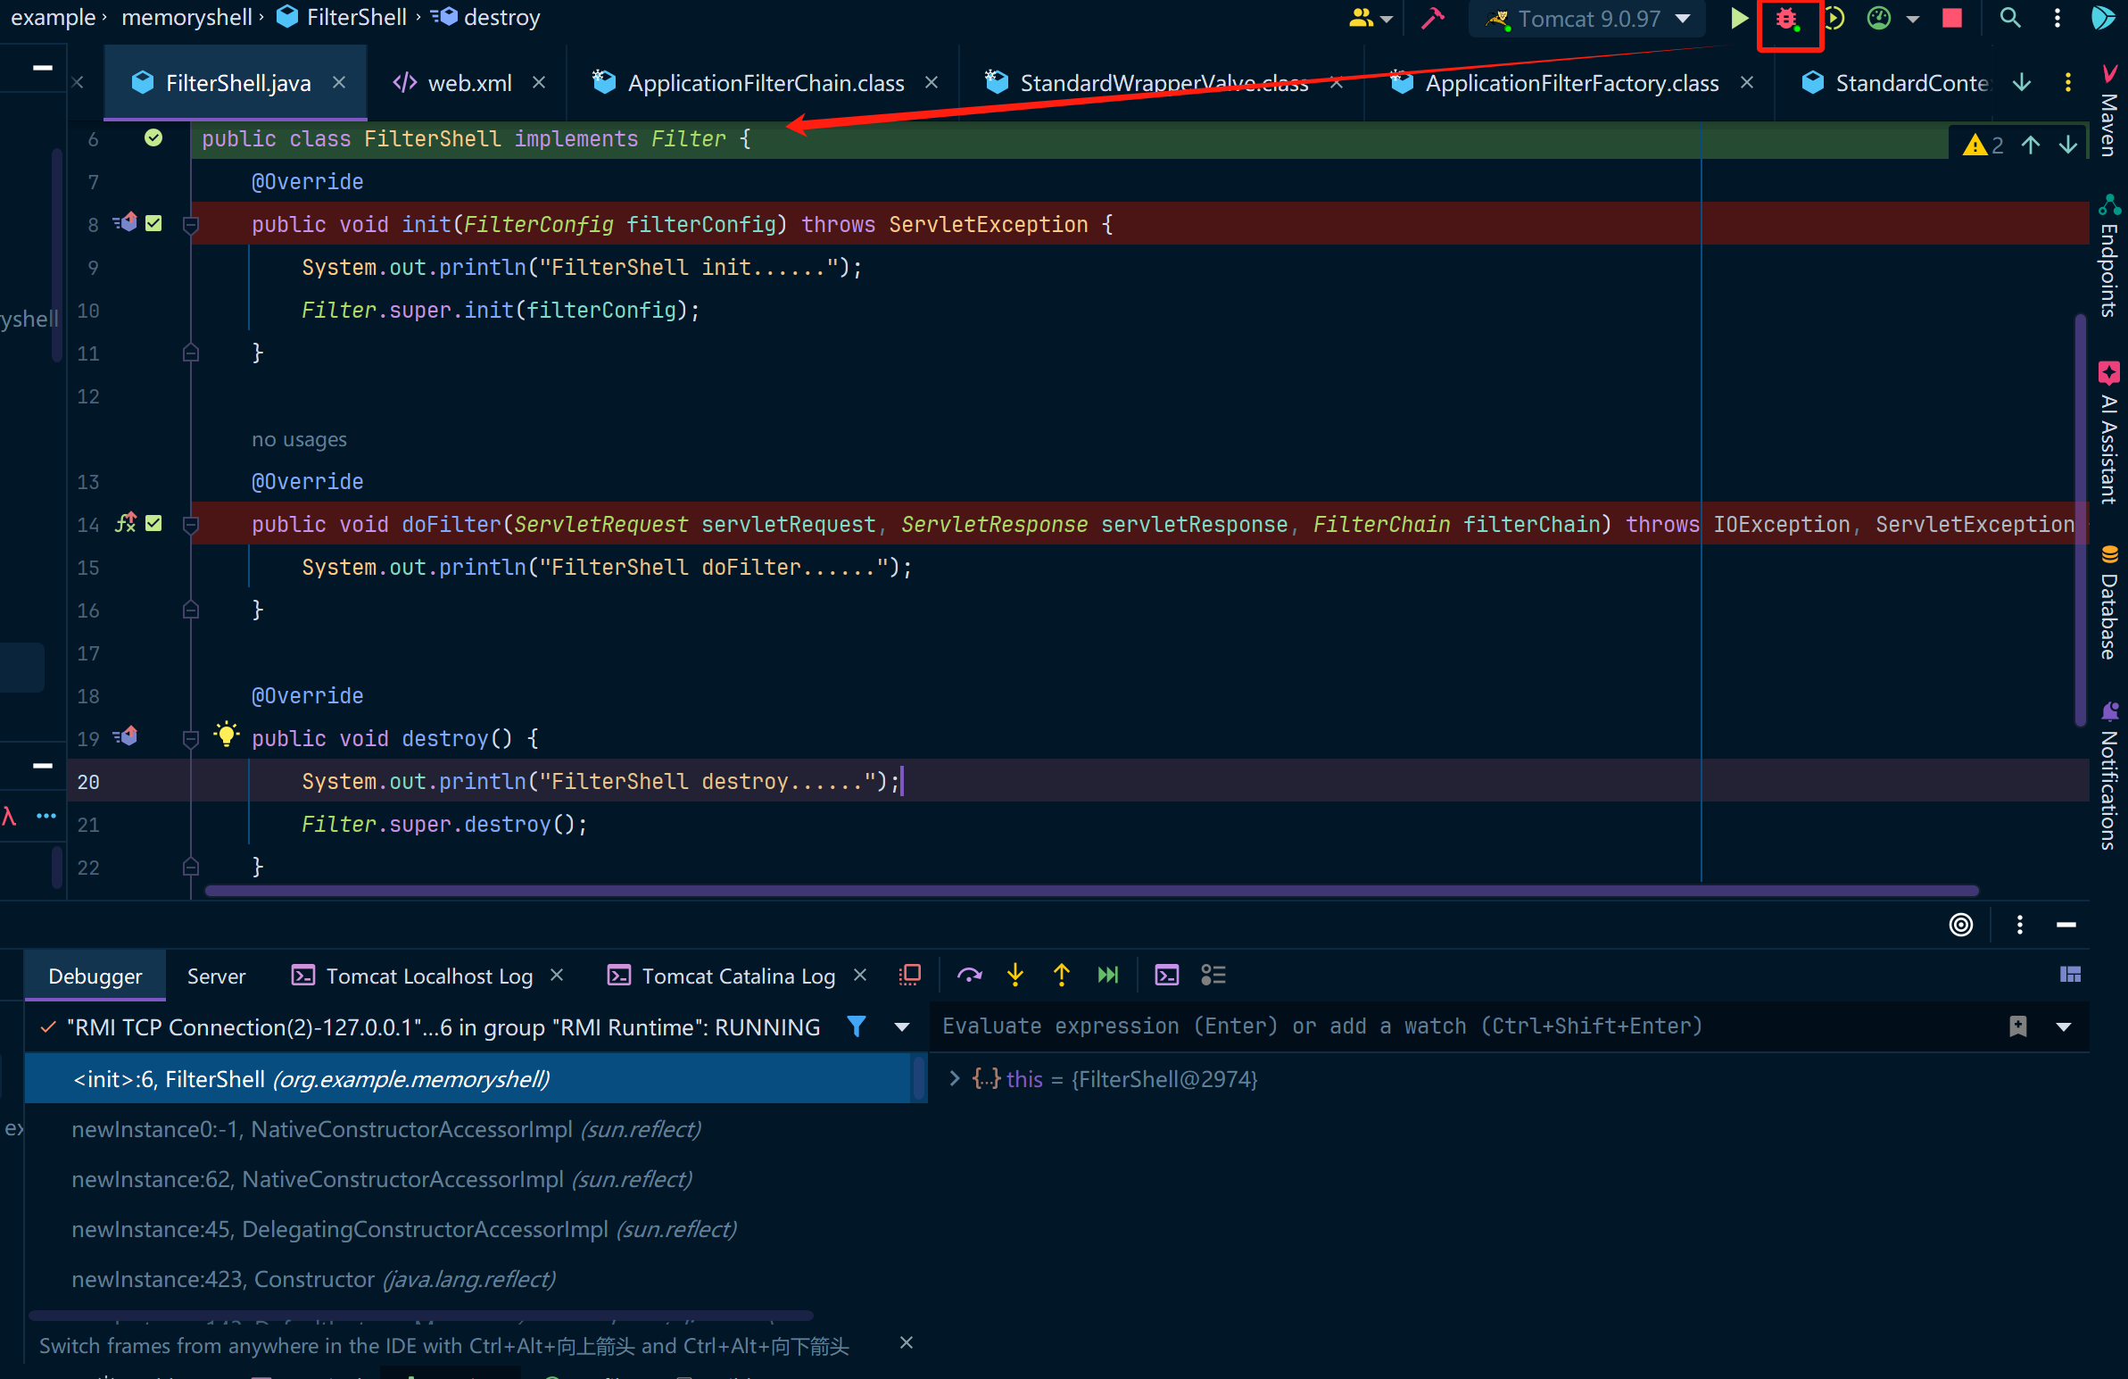Show hidden editor tabs arrow
This screenshot has height=1379, width=2128.
click(2022, 83)
